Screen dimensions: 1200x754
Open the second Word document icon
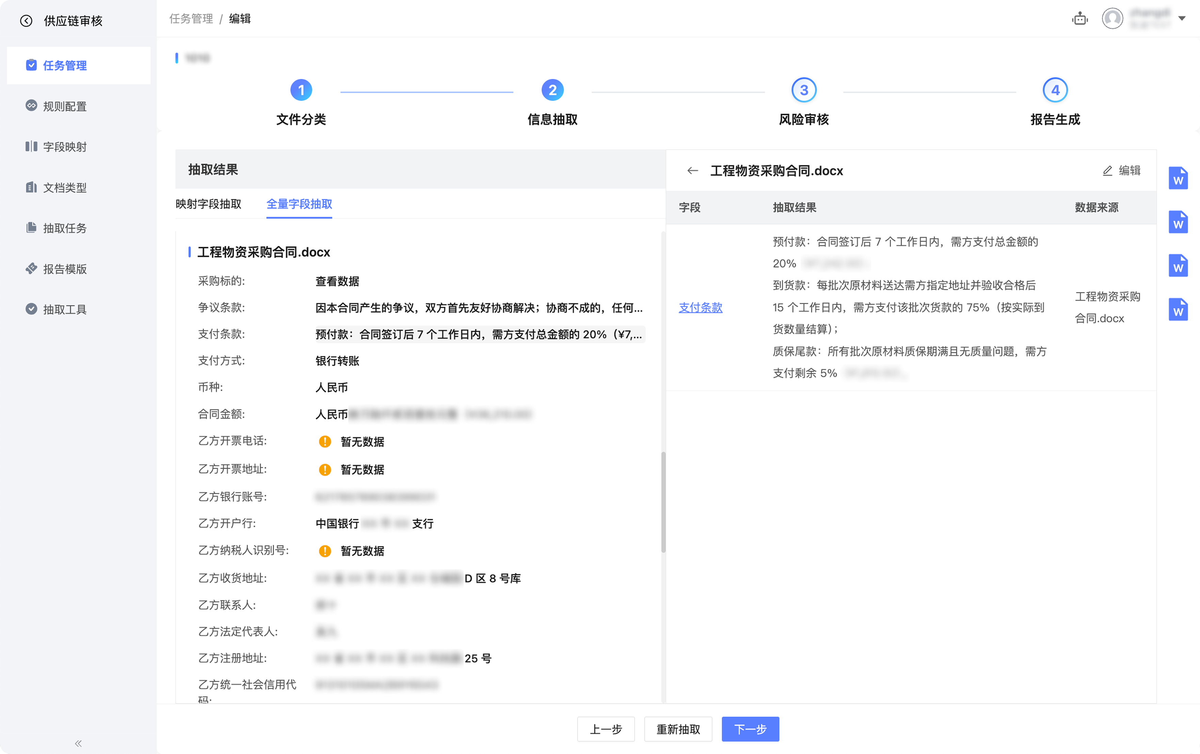[1178, 222]
